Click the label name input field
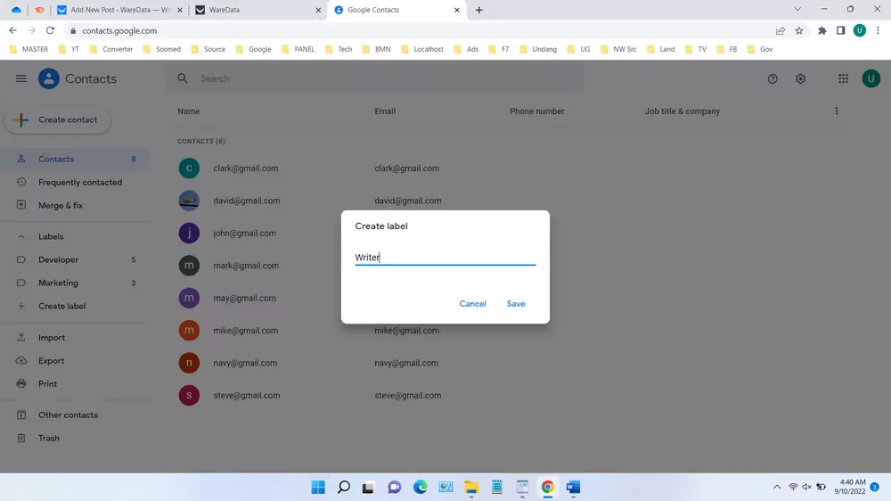Image resolution: width=891 pixels, height=501 pixels. pos(445,258)
